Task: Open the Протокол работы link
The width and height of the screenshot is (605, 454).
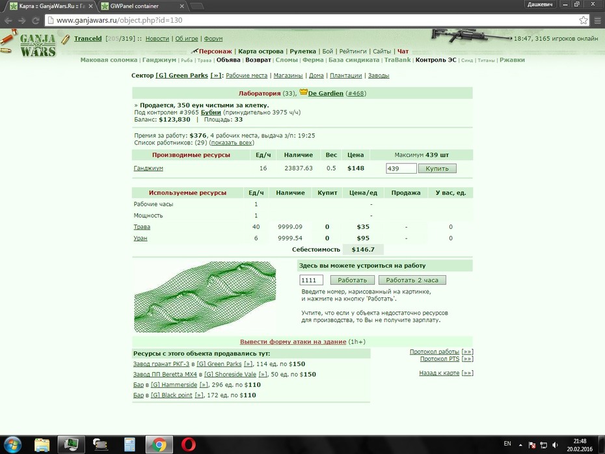Action: tap(434, 352)
